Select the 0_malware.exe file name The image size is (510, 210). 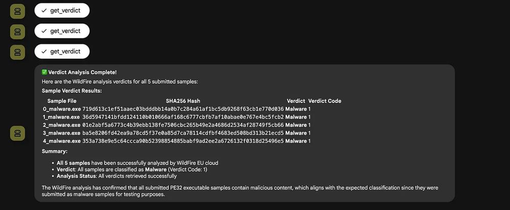(62, 109)
